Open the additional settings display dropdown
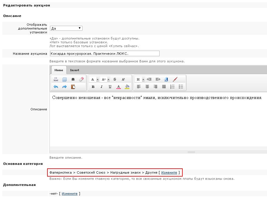 tap(66, 28)
